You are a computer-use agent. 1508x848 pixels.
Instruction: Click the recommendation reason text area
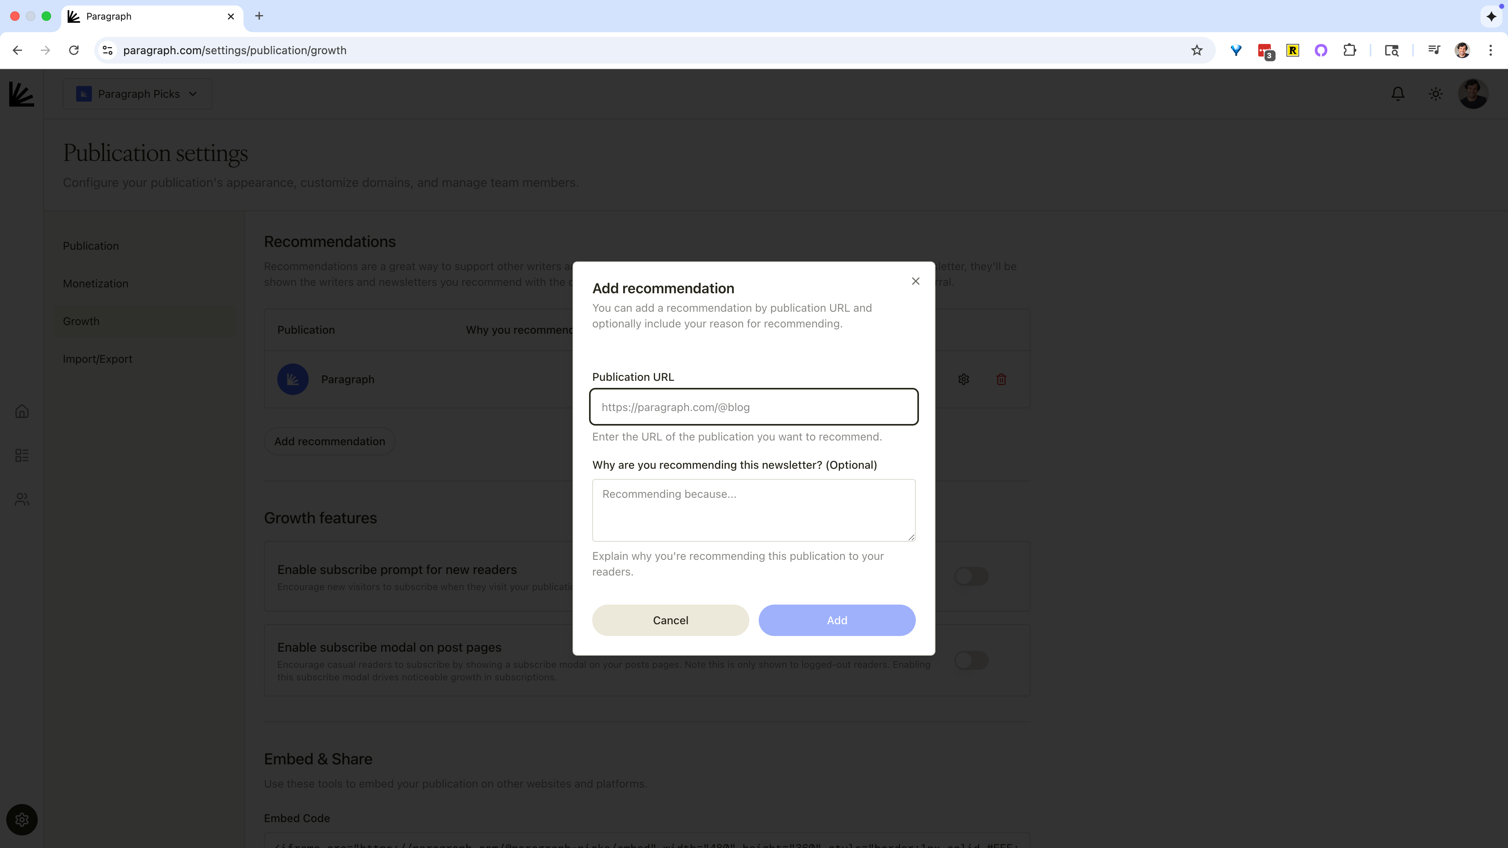coord(754,510)
